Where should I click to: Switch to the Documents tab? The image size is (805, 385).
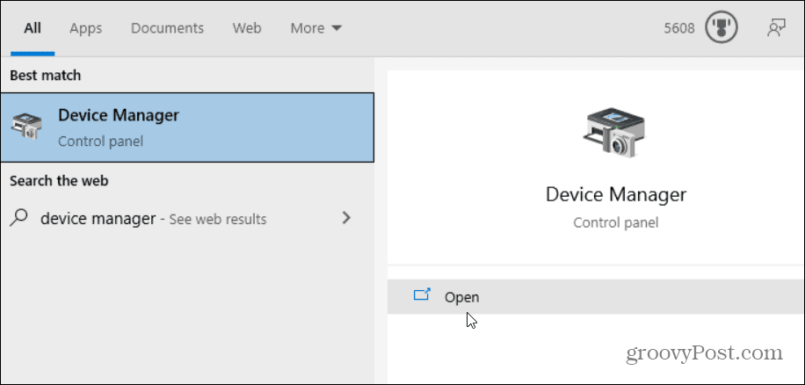point(167,28)
